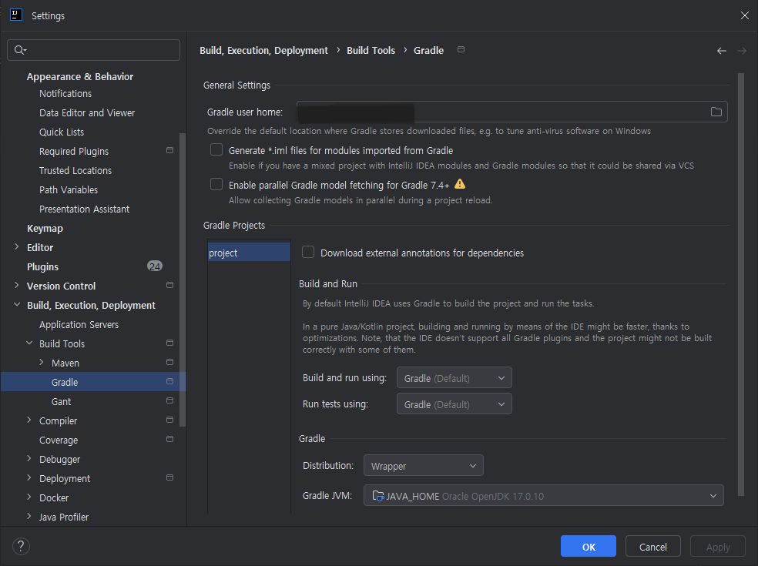Click project-level icon beside Coverage
Image resolution: width=758 pixels, height=566 pixels.
pyautogui.click(x=169, y=440)
